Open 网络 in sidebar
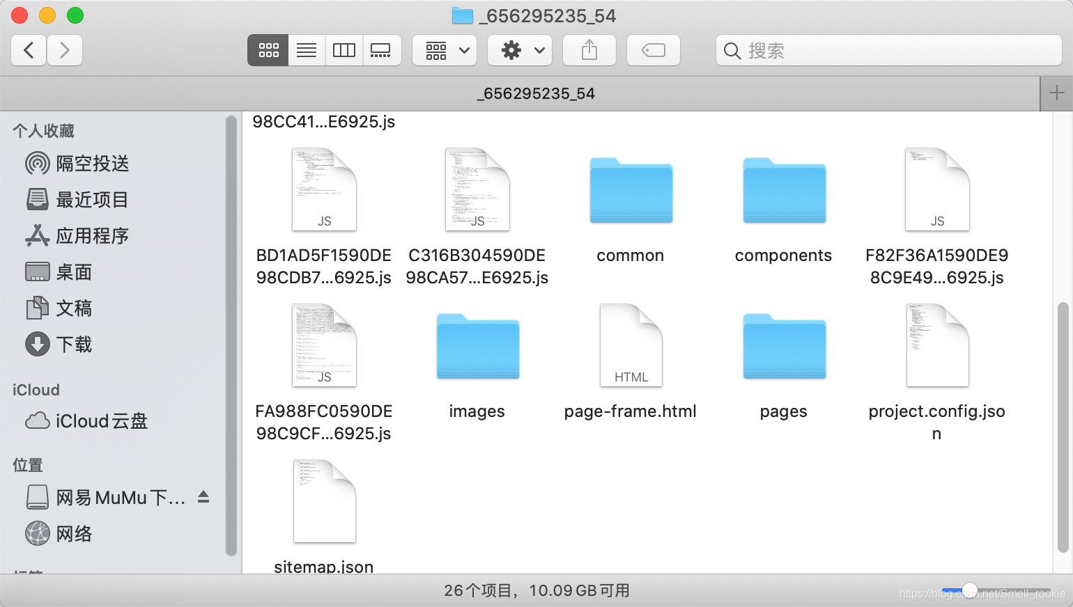 [59, 534]
